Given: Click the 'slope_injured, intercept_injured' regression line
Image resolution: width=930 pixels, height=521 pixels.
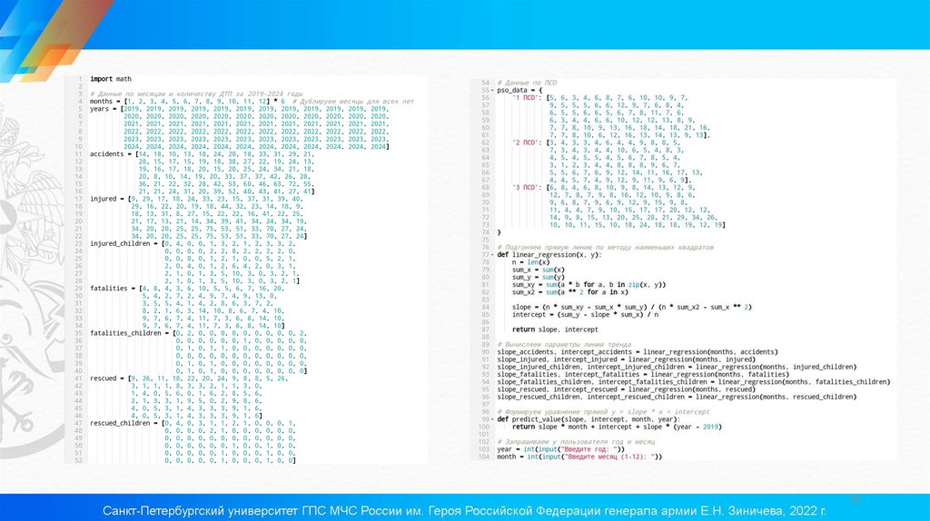Looking at the screenshot, I should 627,359.
